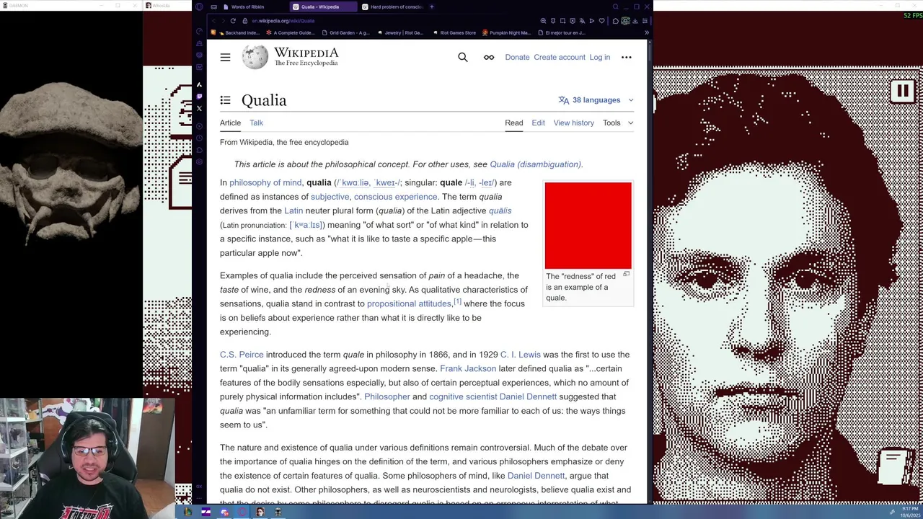Follow the conscious experience link
The image size is (923, 519).
click(395, 197)
